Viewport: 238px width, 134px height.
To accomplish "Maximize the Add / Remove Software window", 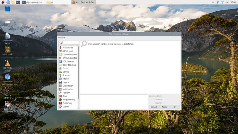I will click(177, 34).
